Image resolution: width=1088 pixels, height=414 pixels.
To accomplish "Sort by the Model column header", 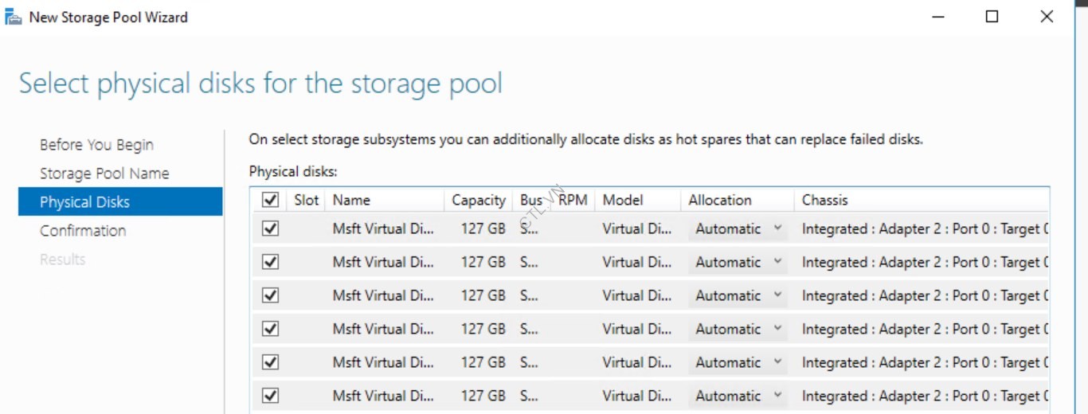I will pos(638,200).
